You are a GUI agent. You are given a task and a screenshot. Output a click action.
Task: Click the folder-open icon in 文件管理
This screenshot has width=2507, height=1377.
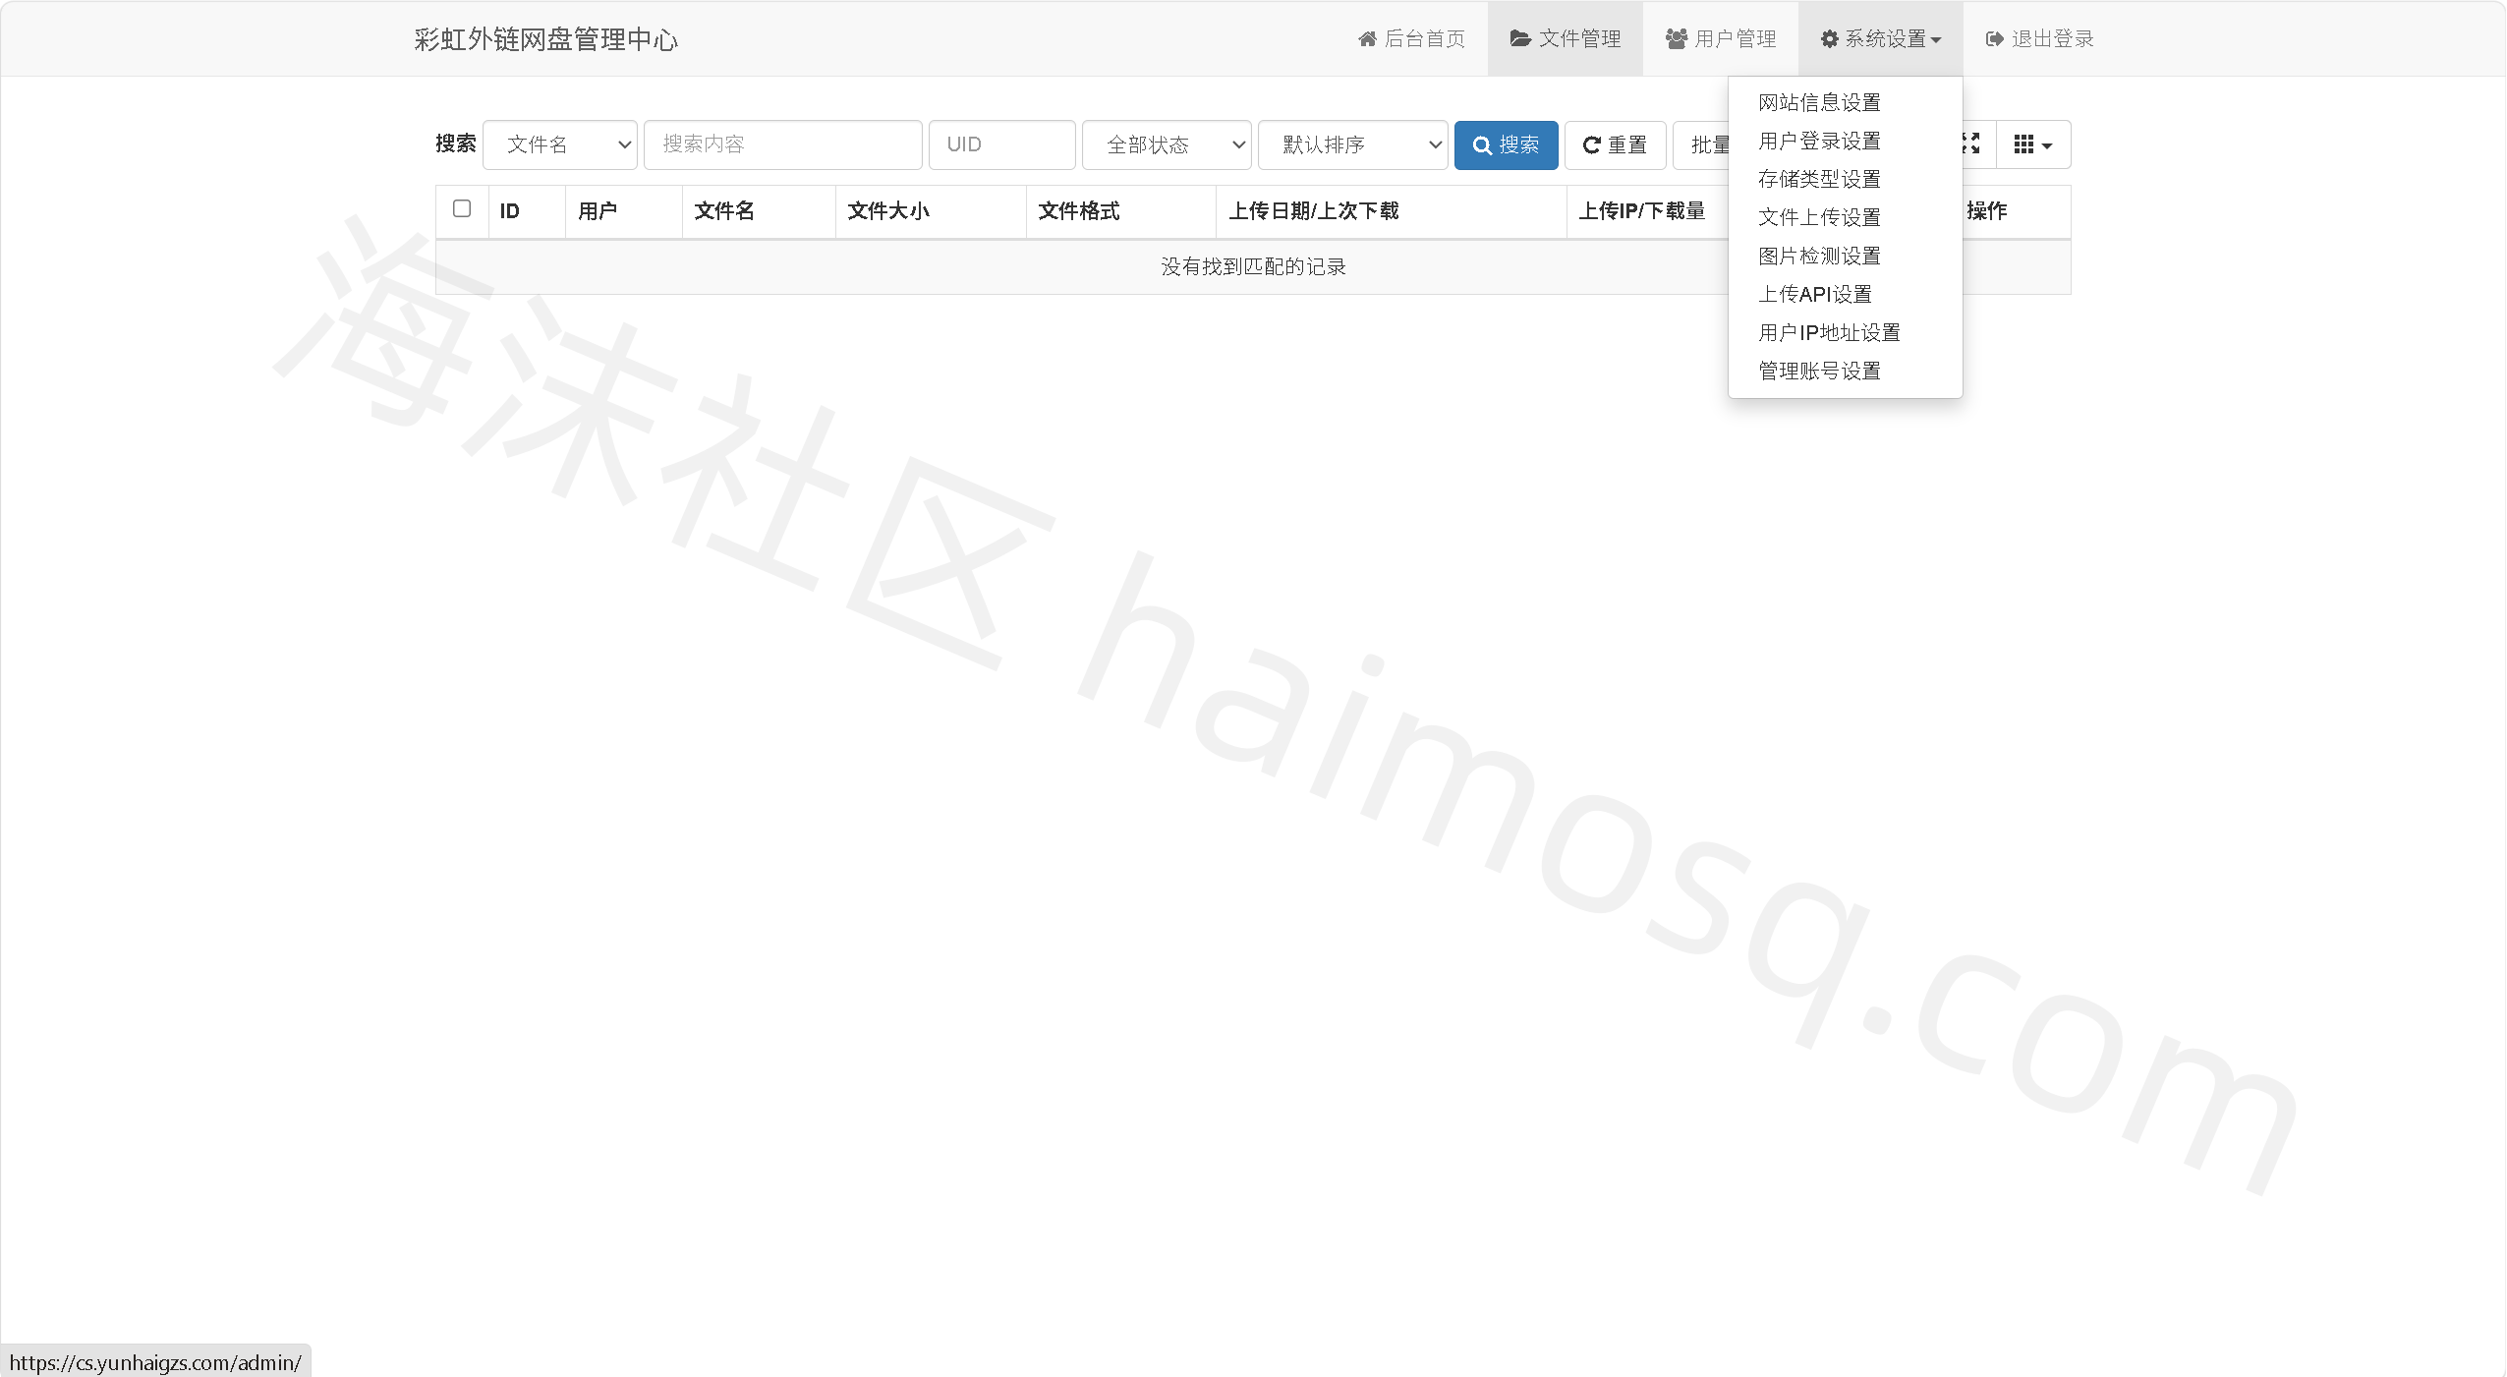coord(1520,38)
